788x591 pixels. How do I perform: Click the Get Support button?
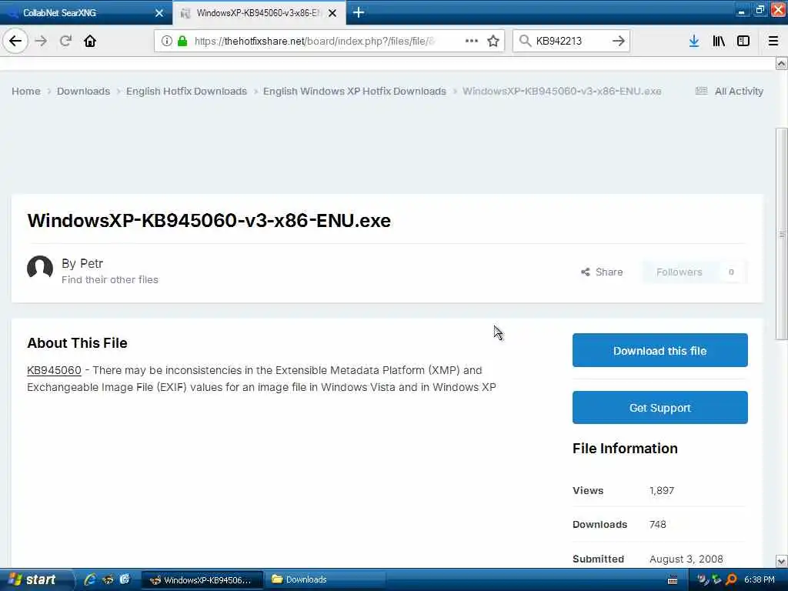[x=659, y=408]
